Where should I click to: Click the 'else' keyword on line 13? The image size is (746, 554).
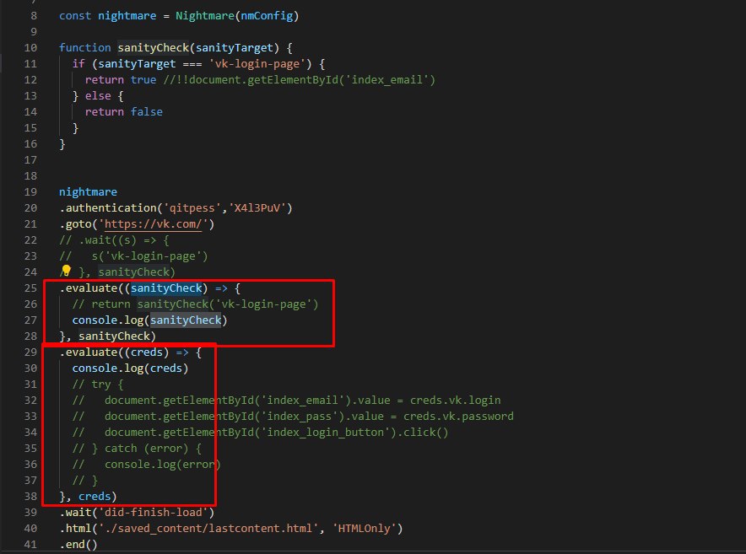(x=98, y=96)
